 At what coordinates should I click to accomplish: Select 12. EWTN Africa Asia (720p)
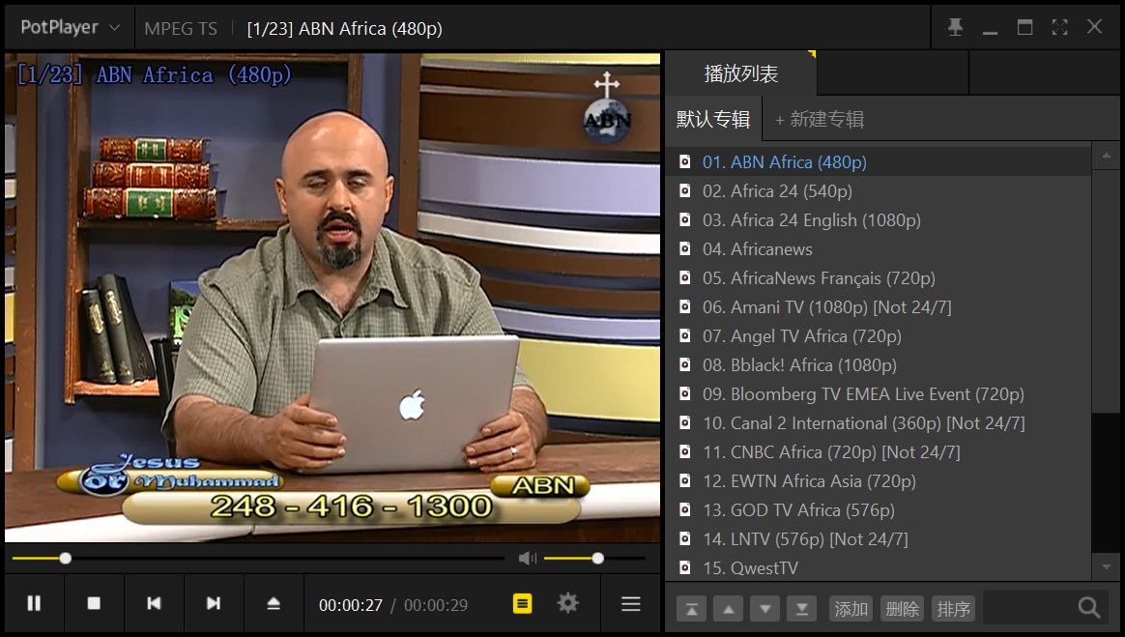tap(879, 481)
